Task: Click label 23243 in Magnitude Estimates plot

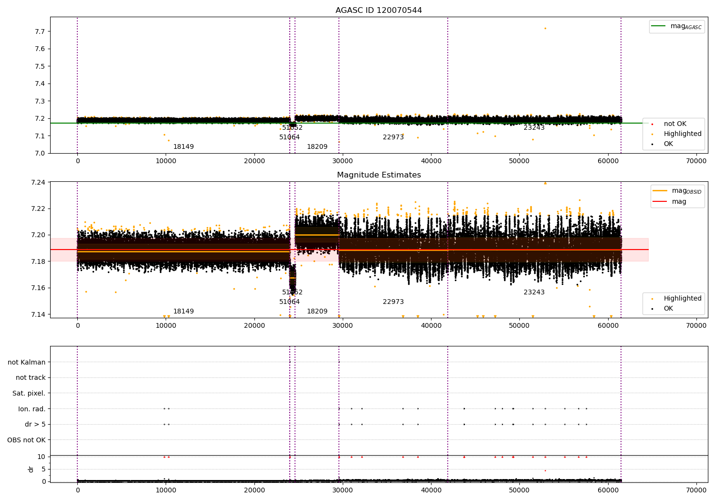Action: 534,292
